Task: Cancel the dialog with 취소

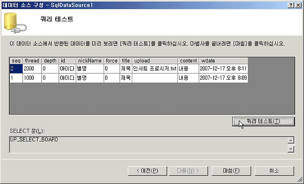Action: click(274, 171)
